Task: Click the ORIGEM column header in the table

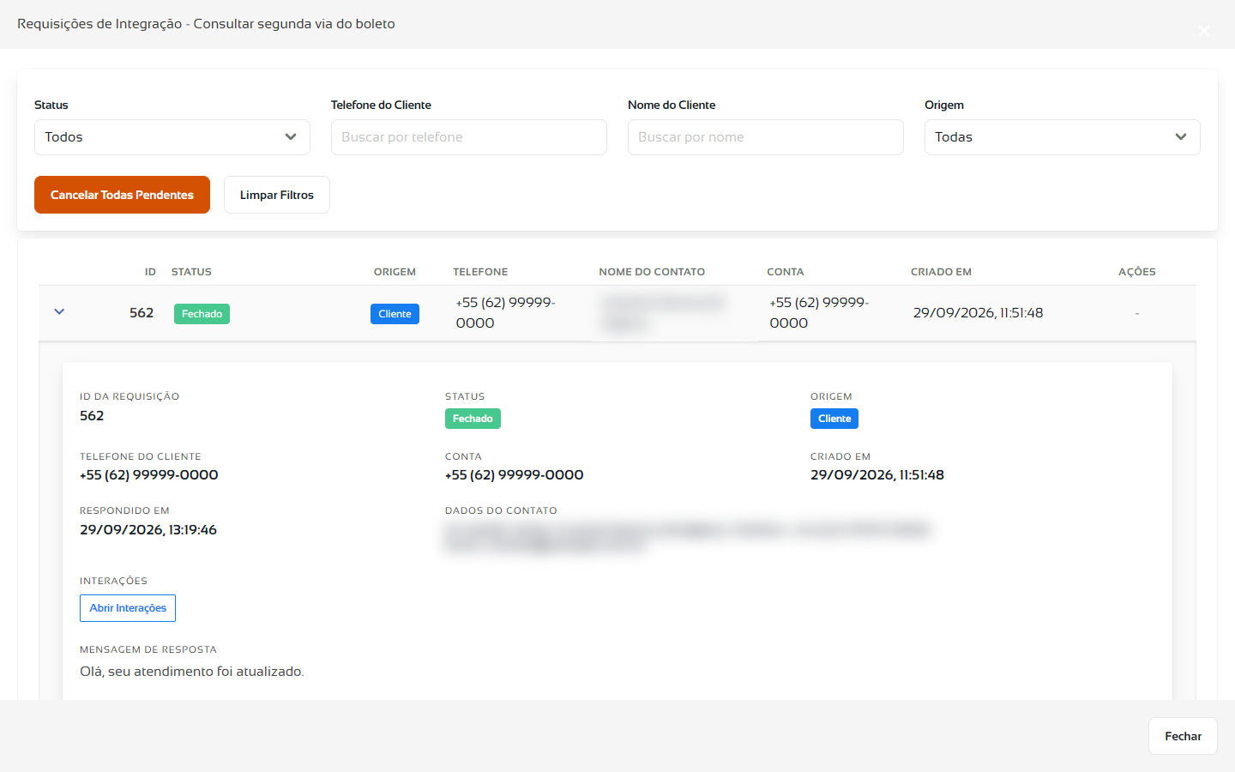Action: coord(395,272)
